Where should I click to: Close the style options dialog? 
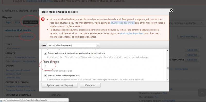pos(171,10)
